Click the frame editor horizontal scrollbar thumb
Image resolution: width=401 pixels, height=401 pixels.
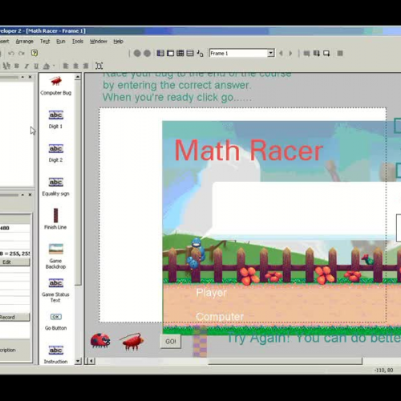pyautogui.click(x=285, y=361)
